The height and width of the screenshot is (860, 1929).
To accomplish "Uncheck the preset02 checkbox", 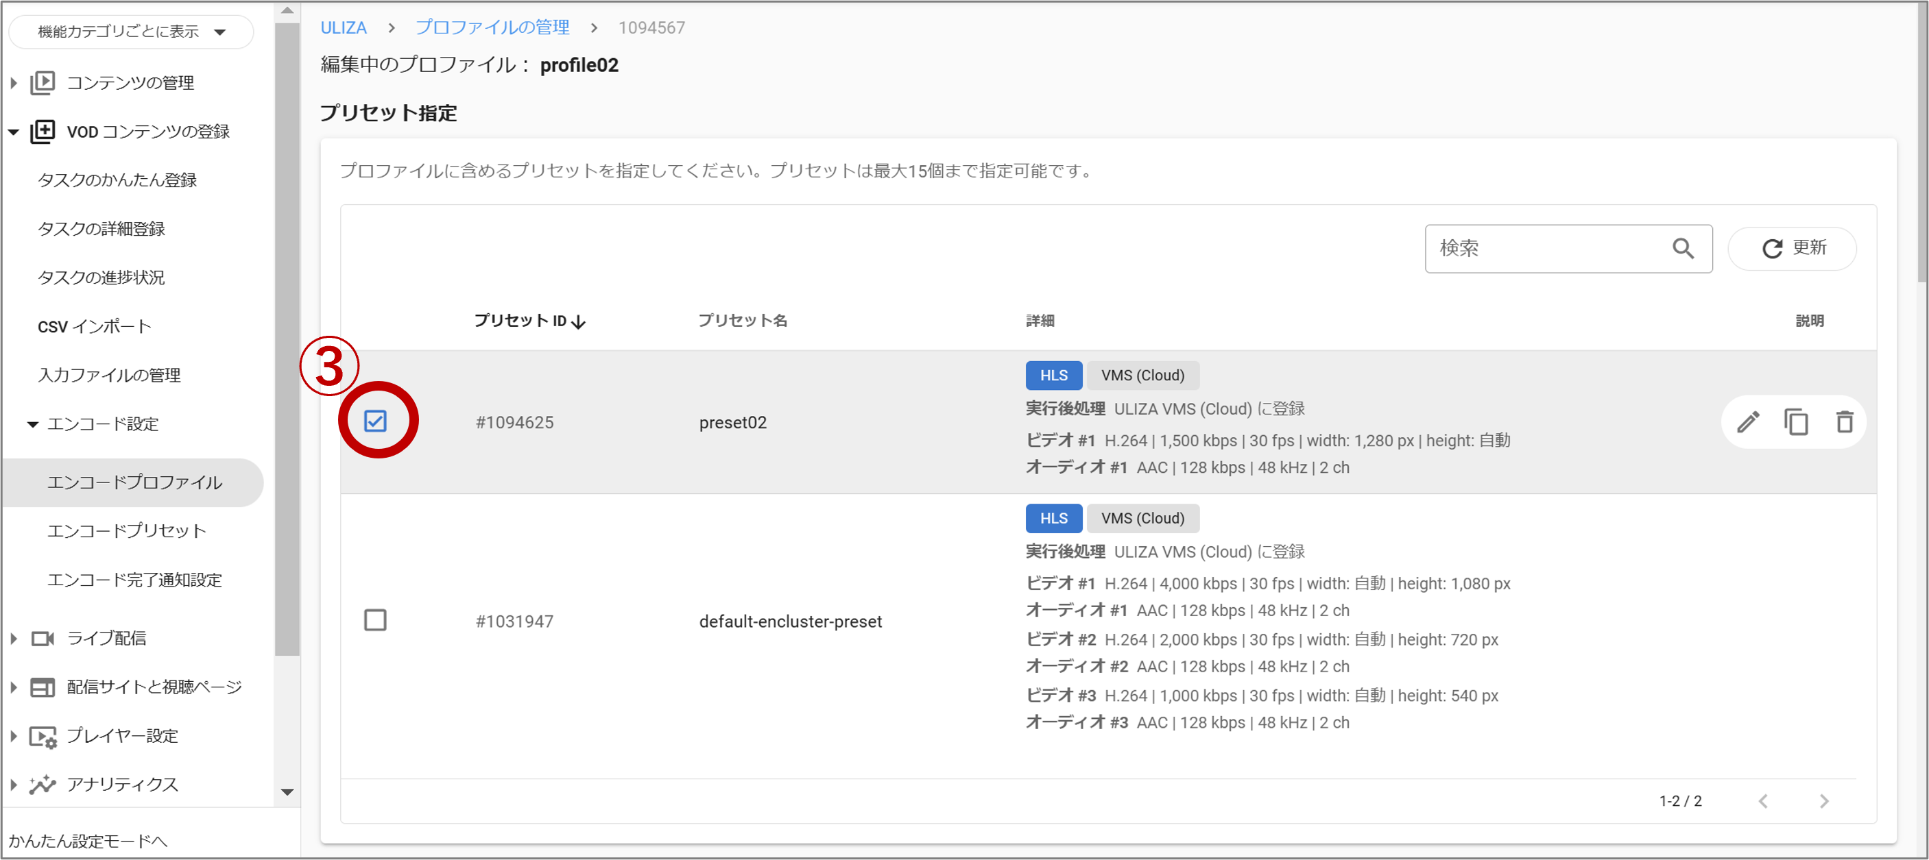I will click(x=375, y=421).
